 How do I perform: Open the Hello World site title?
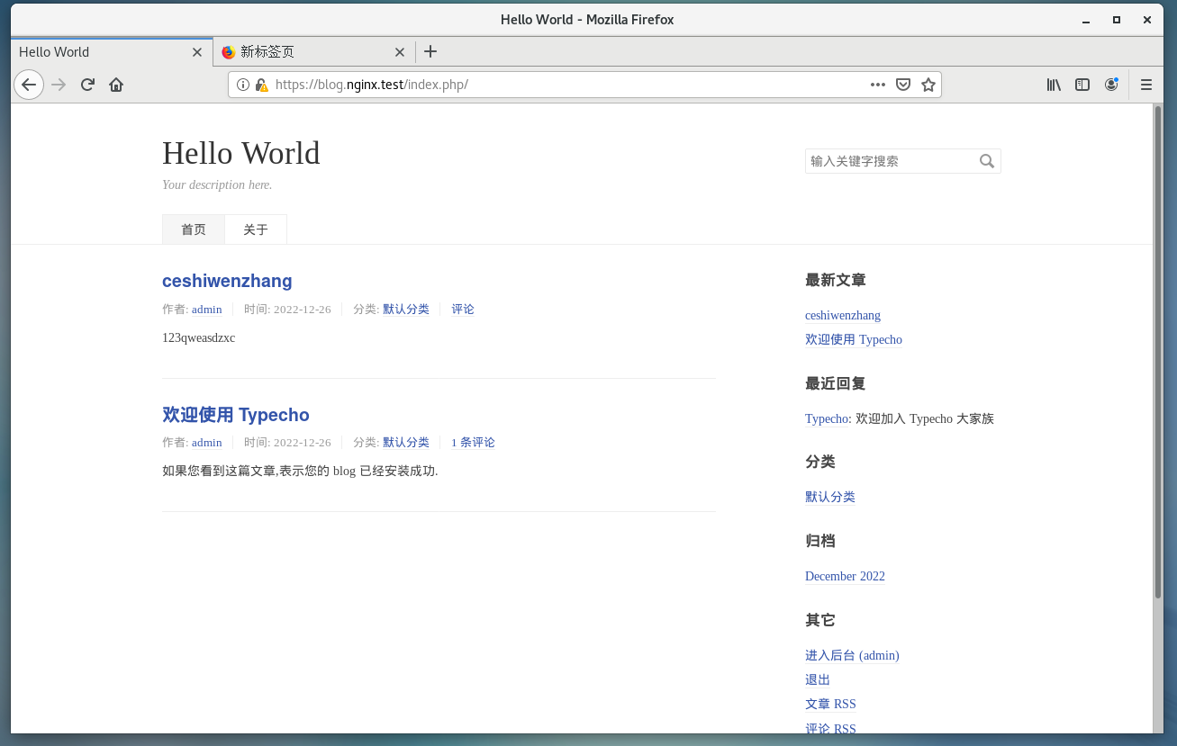[241, 153]
